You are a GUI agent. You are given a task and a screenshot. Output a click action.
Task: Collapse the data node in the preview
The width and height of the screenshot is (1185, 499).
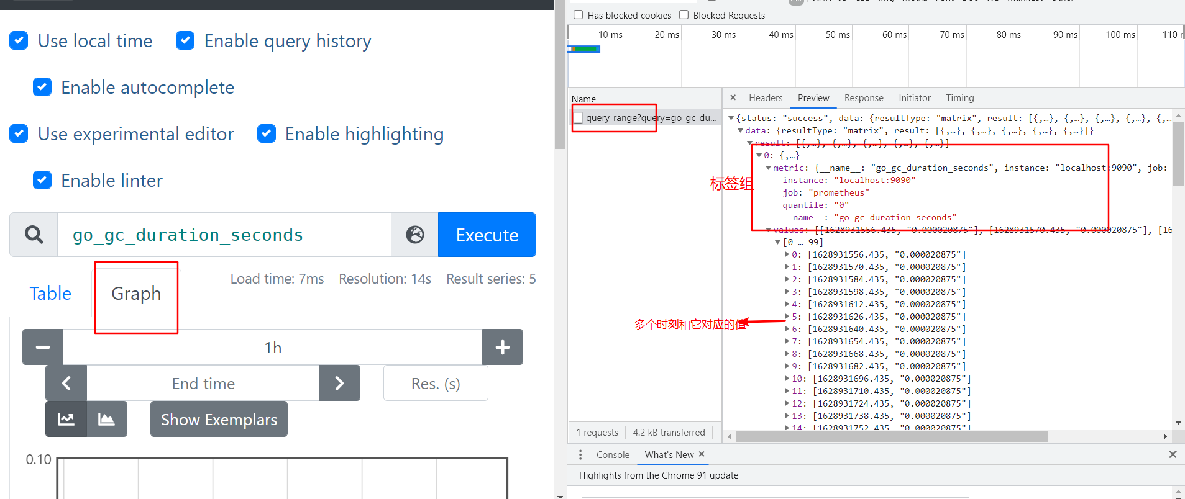click(740, 130)
